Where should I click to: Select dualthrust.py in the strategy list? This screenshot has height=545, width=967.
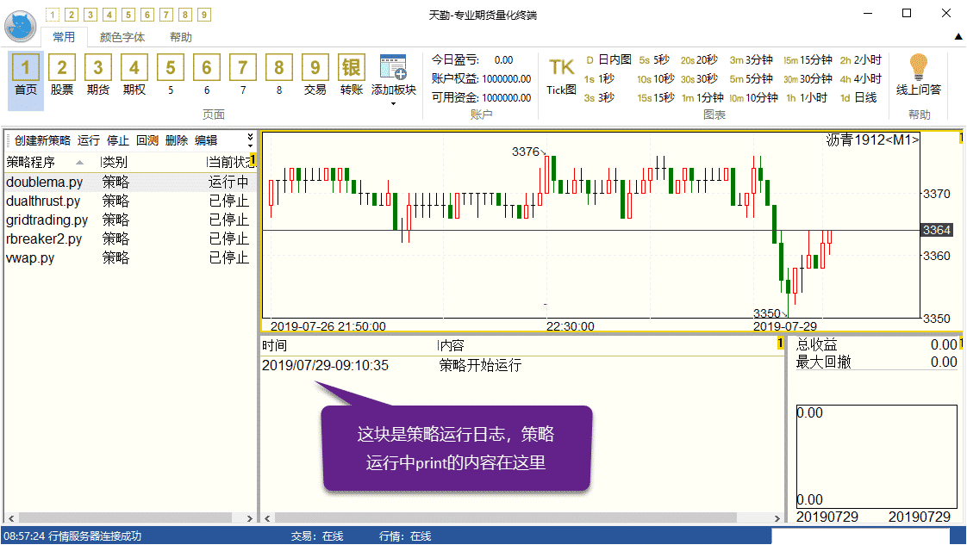(x=43, y=201)
